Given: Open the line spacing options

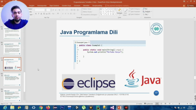Looking at the screenshot, I should (78, 10).
